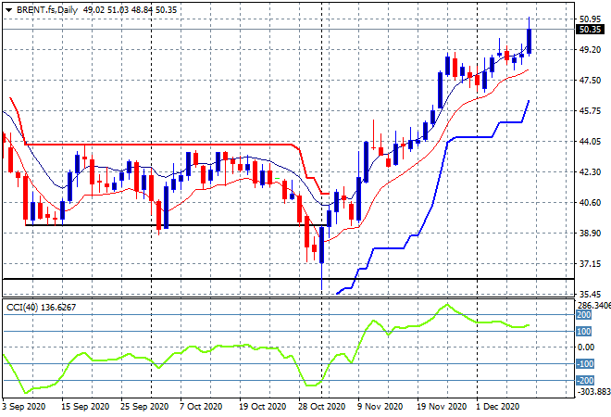
Task: Click the 28 Oct 2020 date label
Action: pos(322,407)
